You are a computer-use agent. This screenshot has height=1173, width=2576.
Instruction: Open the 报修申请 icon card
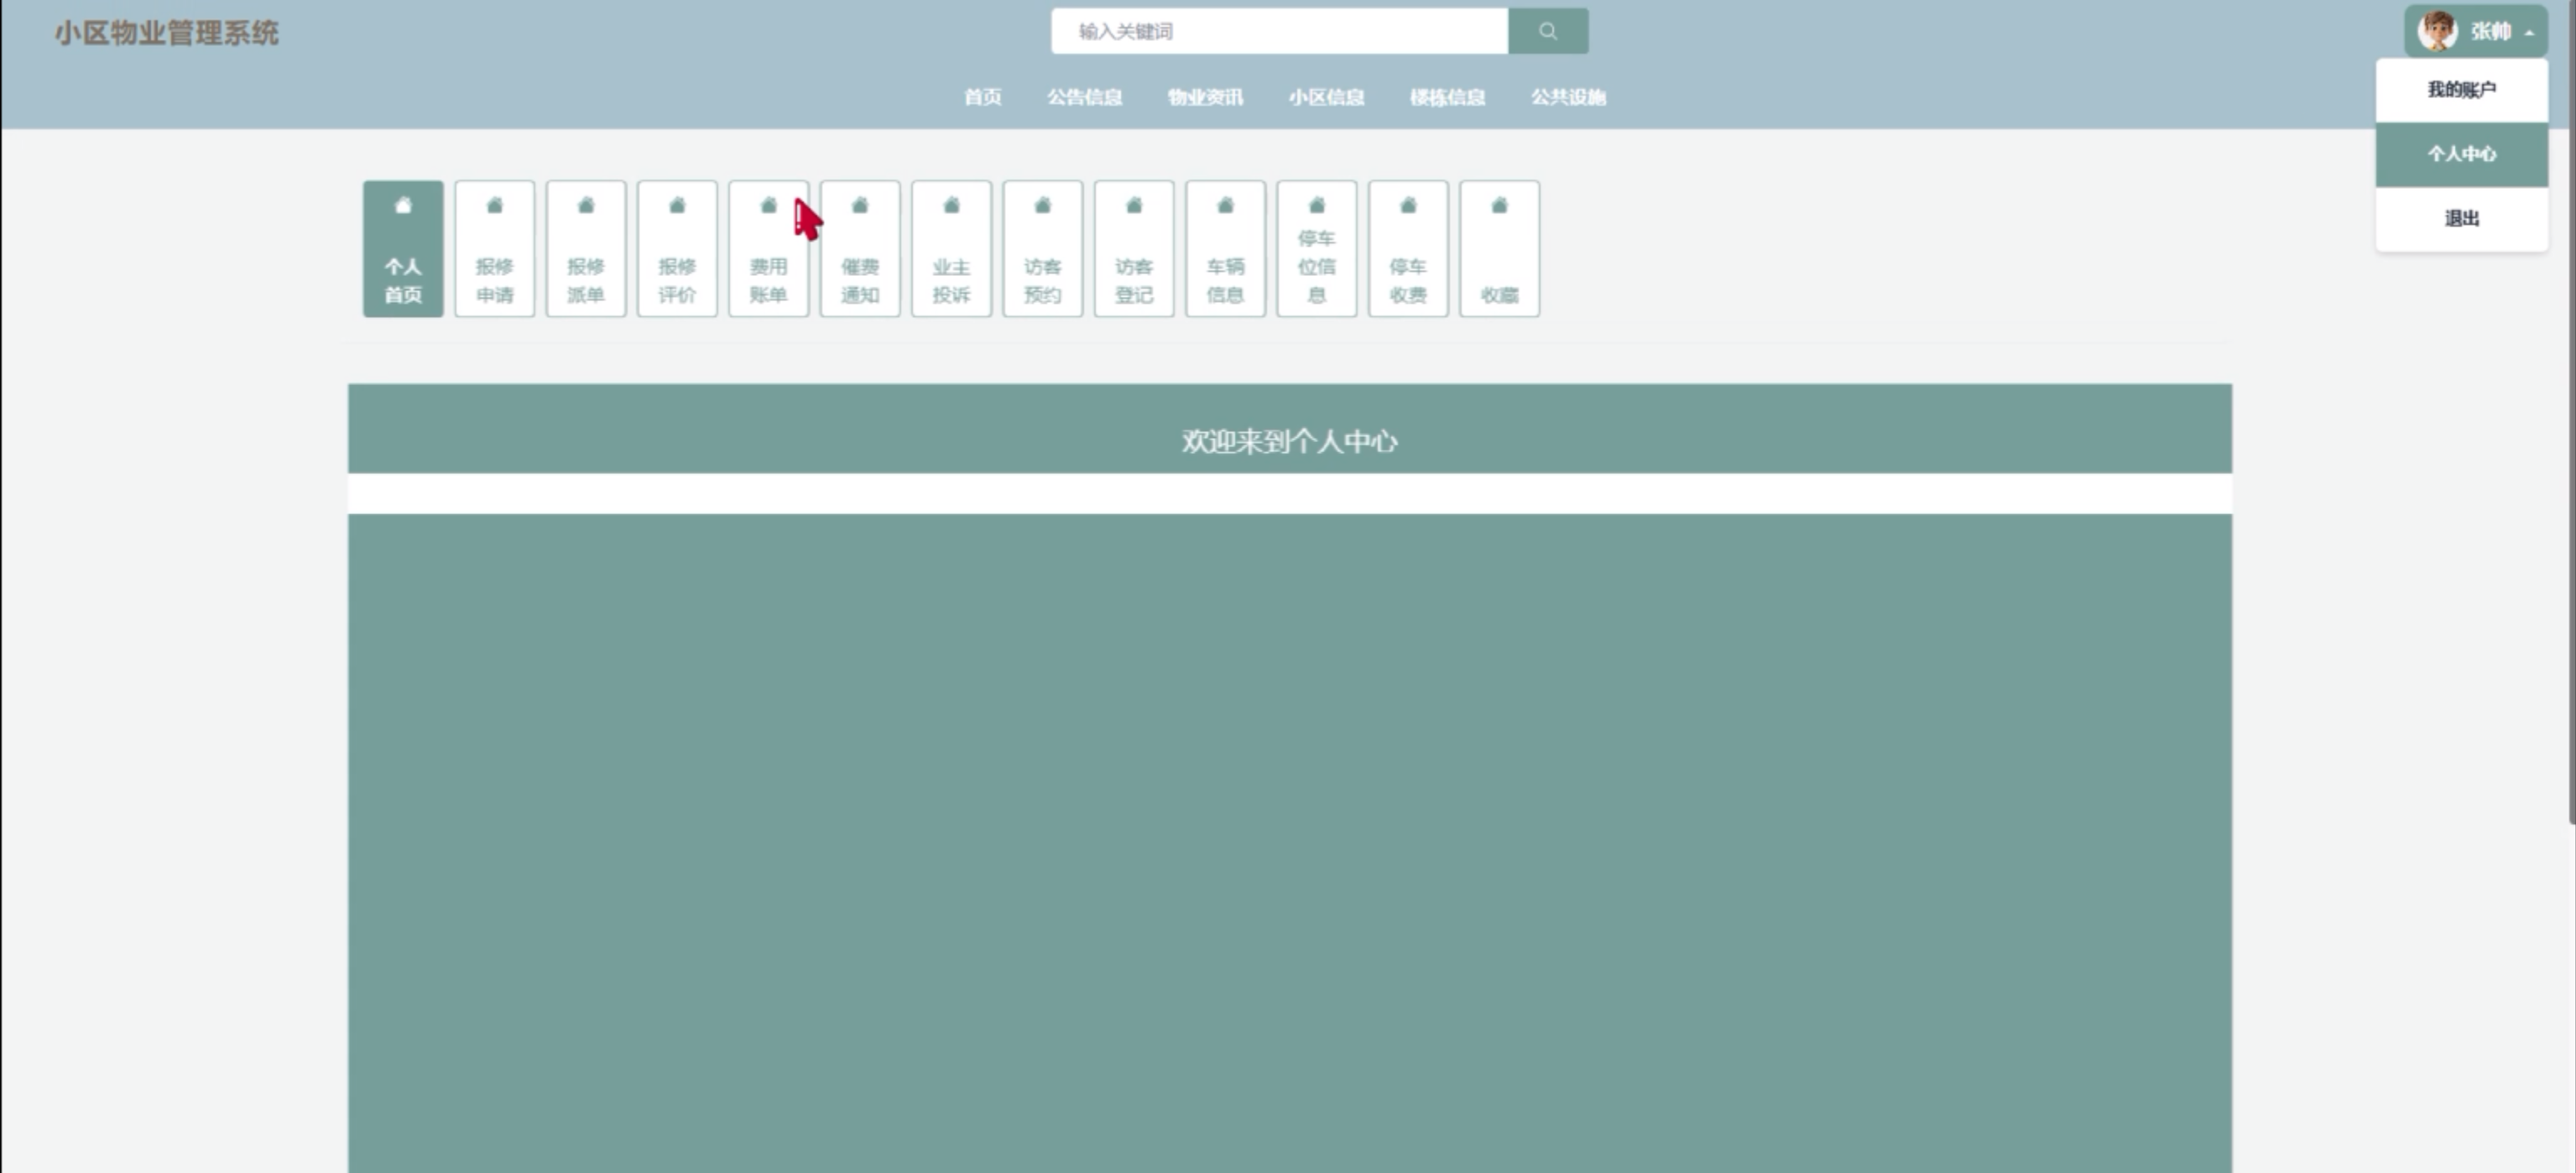click(494, 249)
